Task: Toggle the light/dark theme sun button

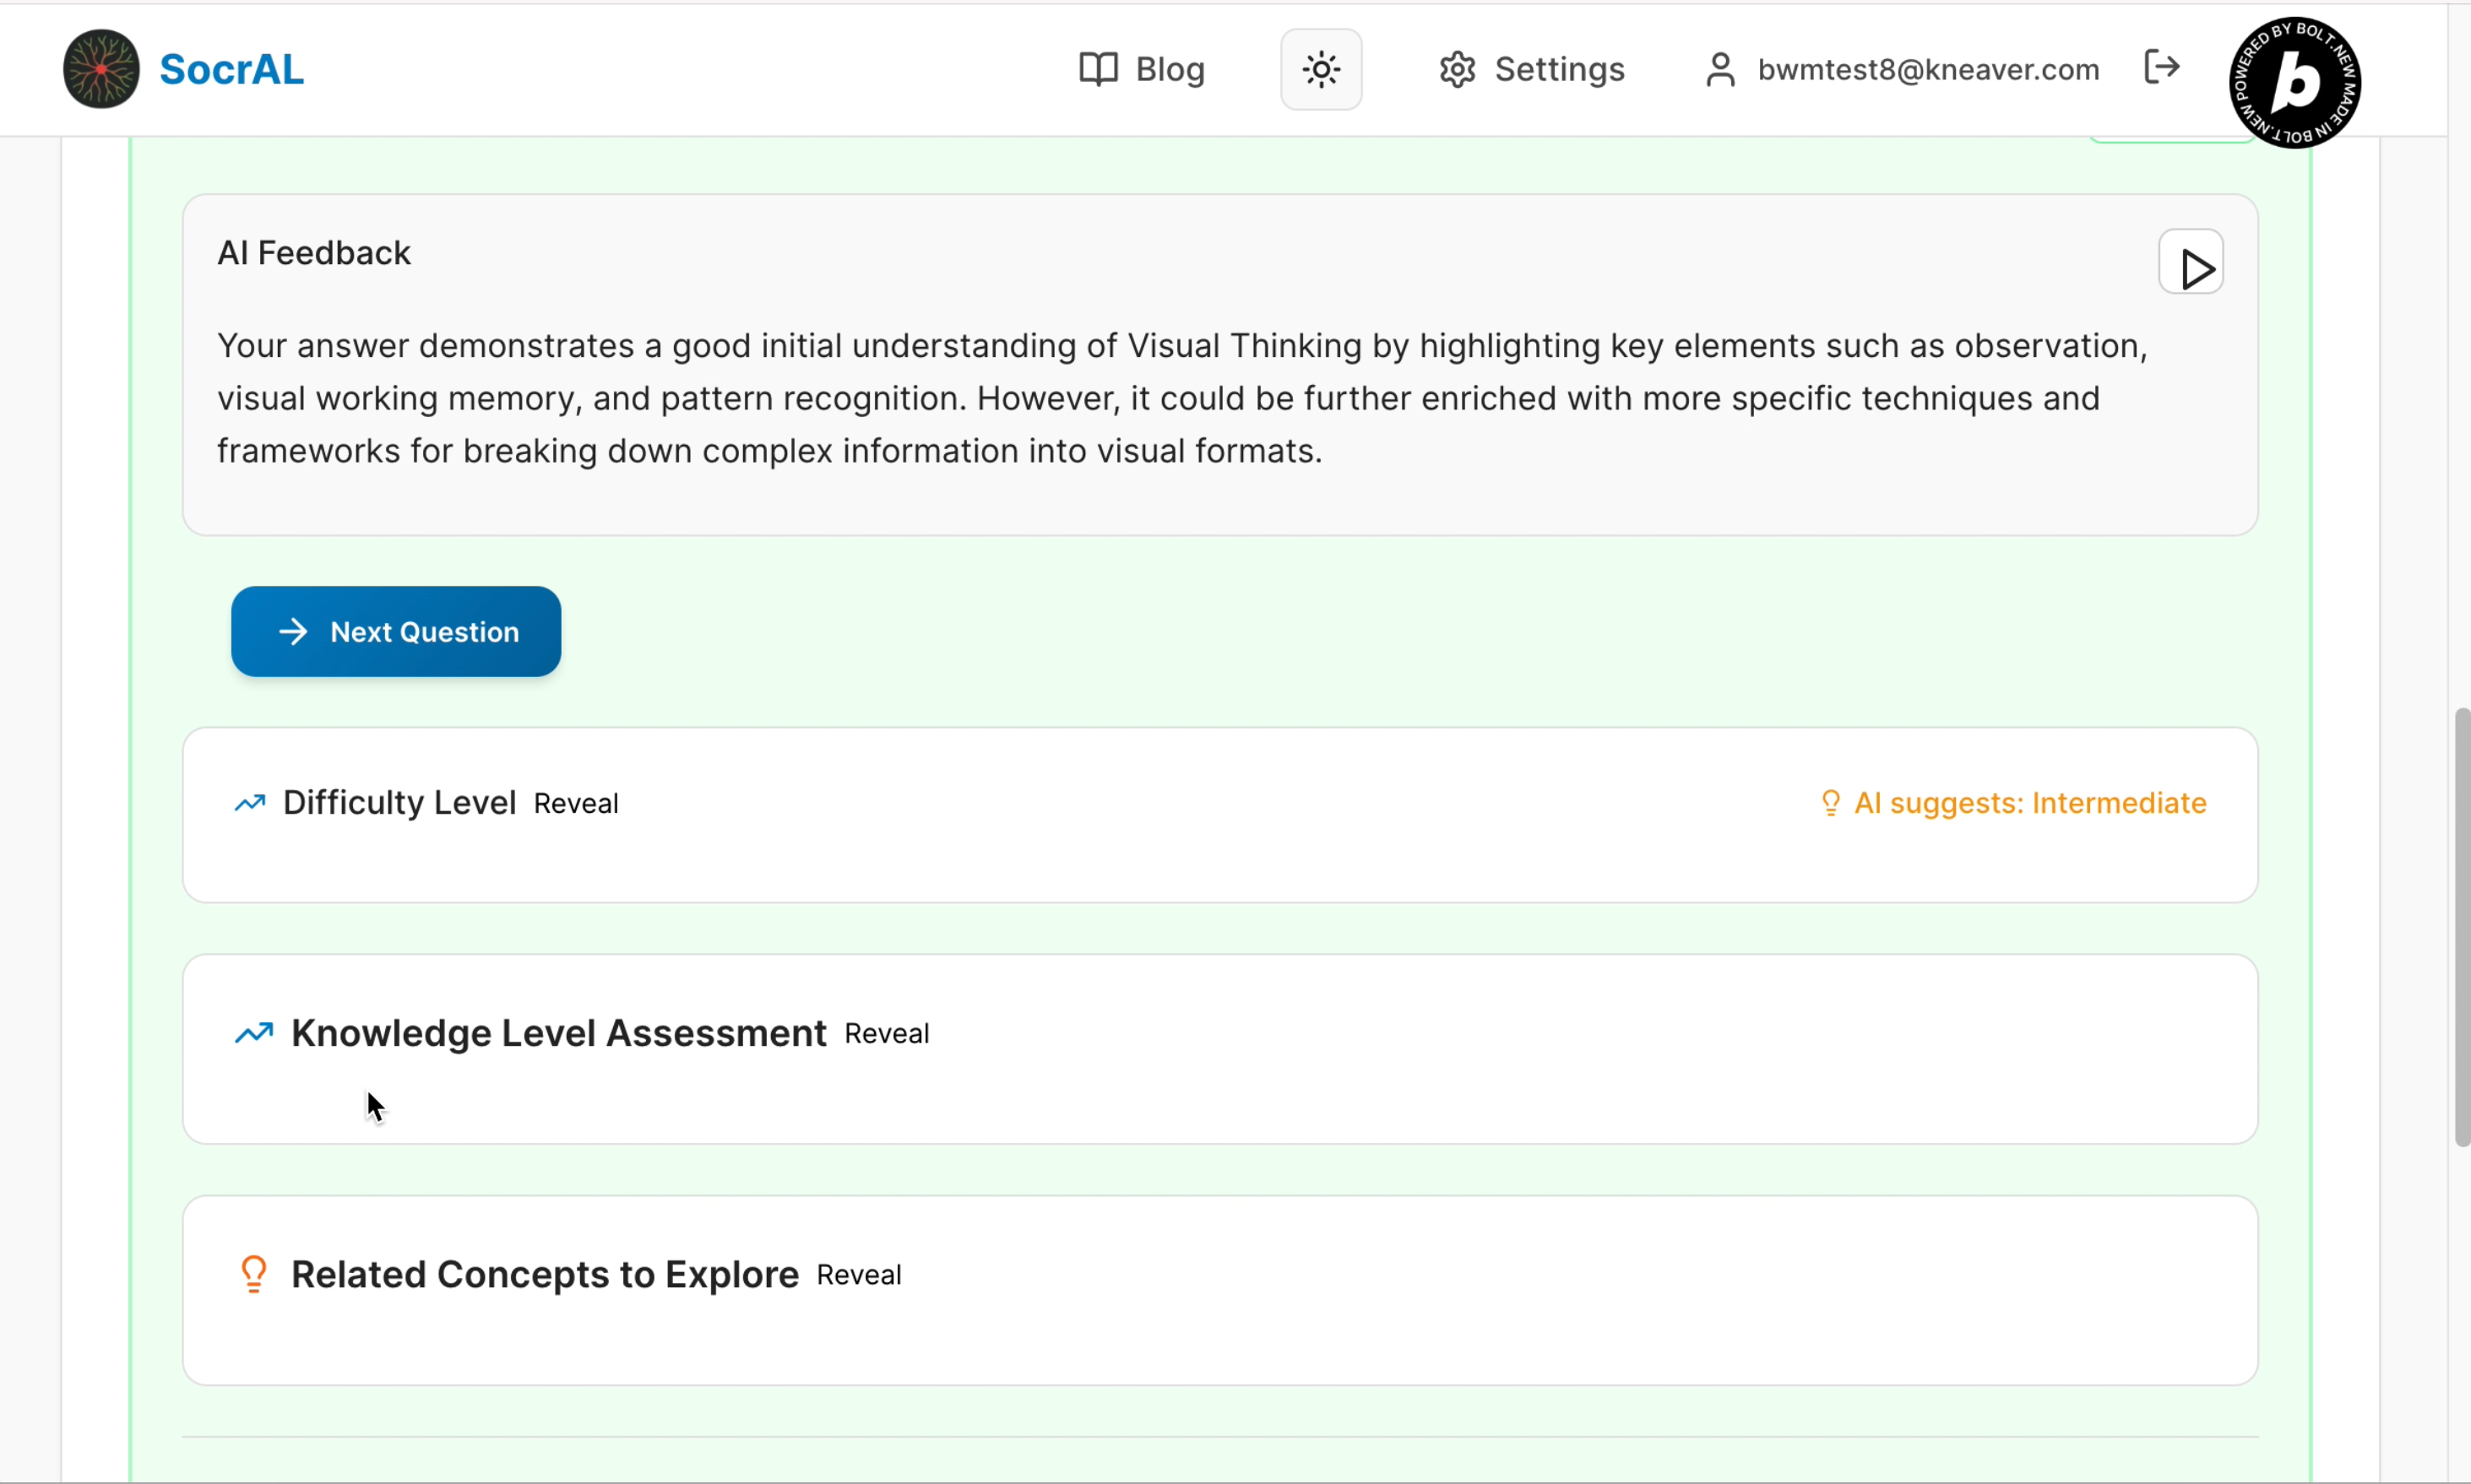Action: 1321,69
